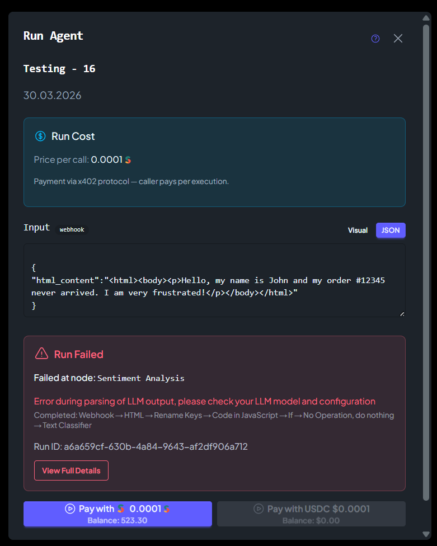The height and width of the screenshot is (546, 437).
Task: Grab the input box resize handle
Action: coord(402,314)
